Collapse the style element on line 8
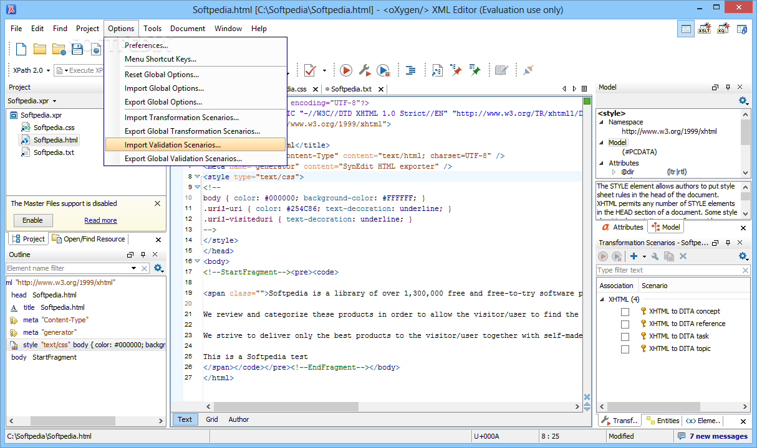 pos(198,177)
